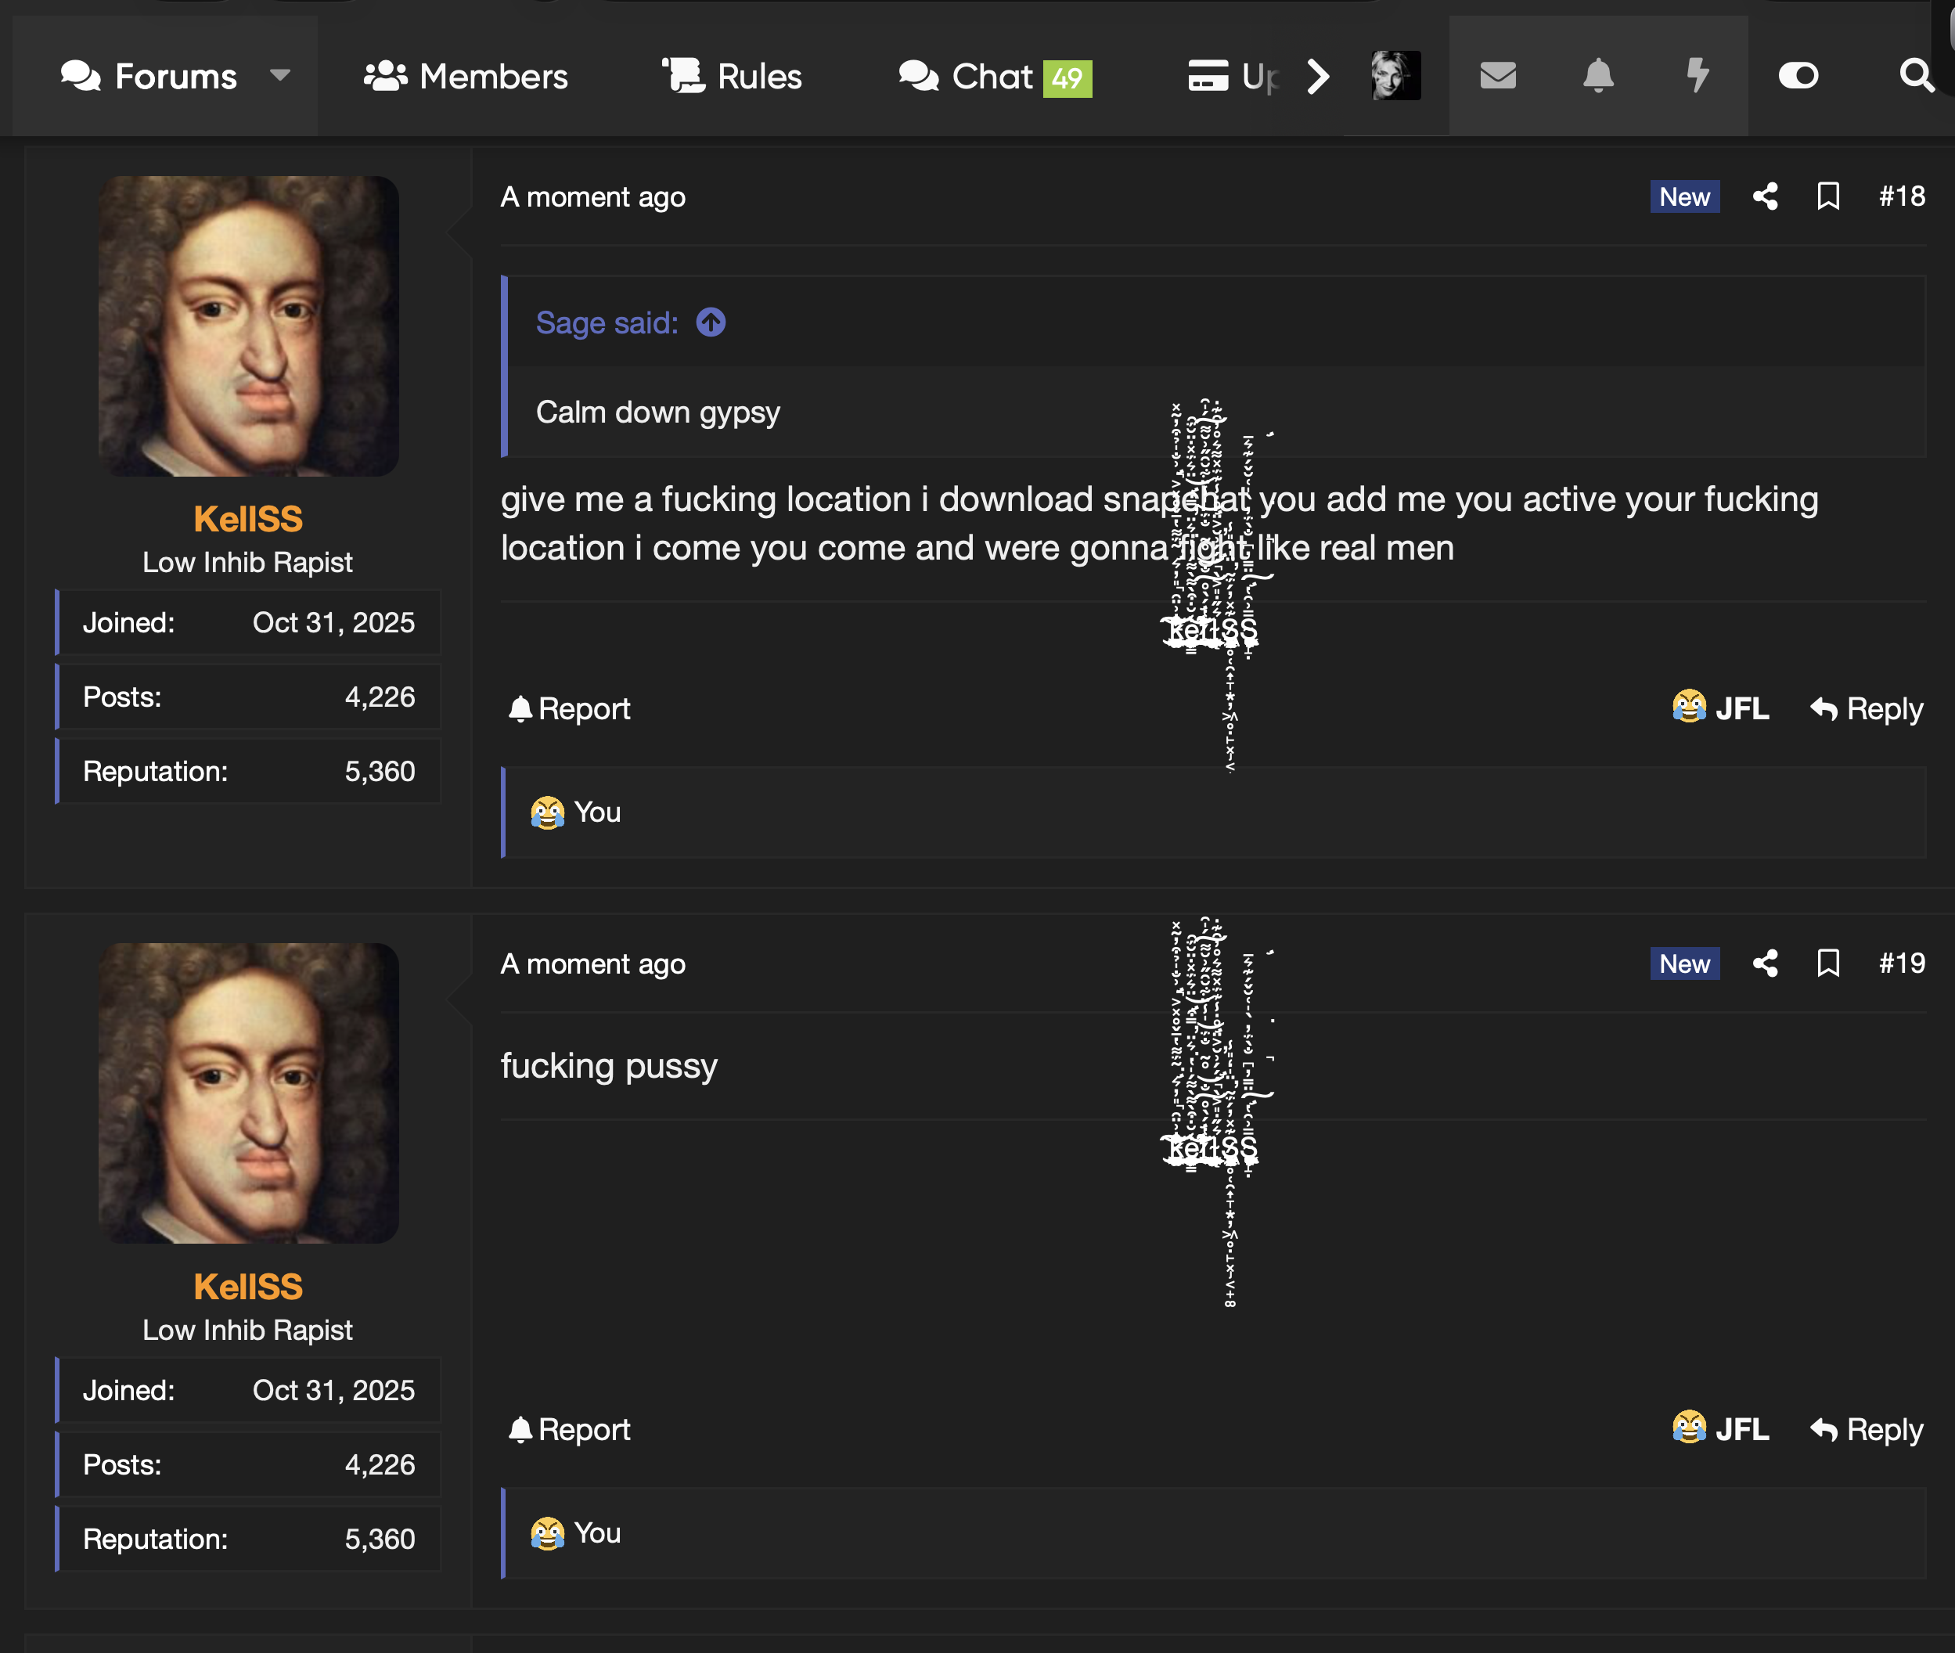1955x1653 pixels.
Task: Open post #18 permalink number
Action: (1902, 196)
